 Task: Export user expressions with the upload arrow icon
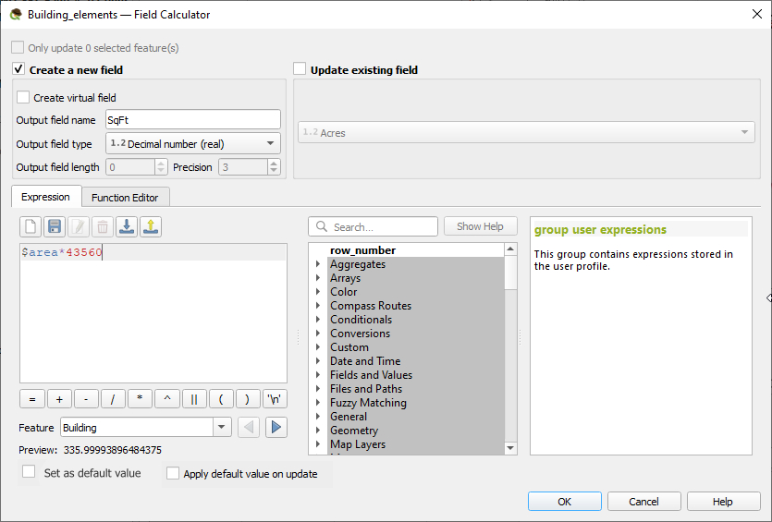151,226
